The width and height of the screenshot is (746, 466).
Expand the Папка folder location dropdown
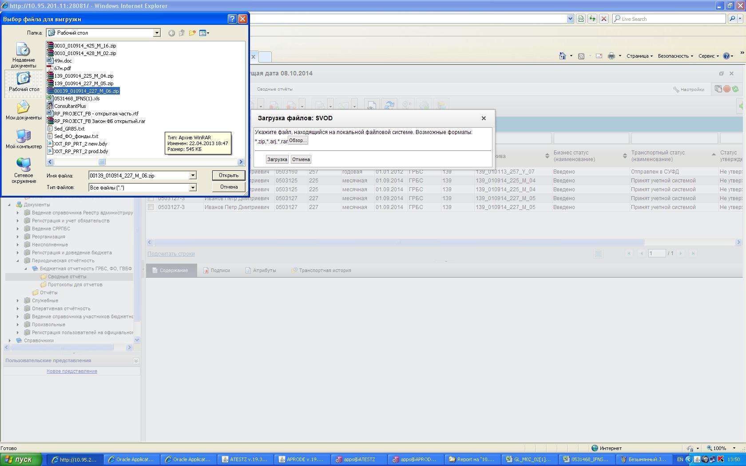[x=157, y=33]
